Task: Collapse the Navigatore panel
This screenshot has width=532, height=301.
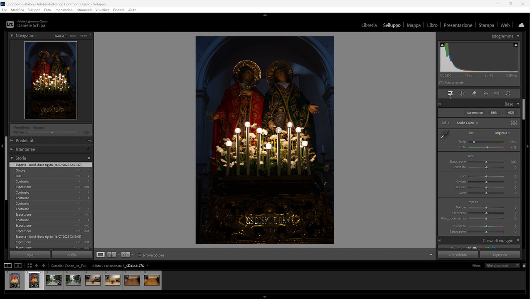Action: click(x=12, y=36)
